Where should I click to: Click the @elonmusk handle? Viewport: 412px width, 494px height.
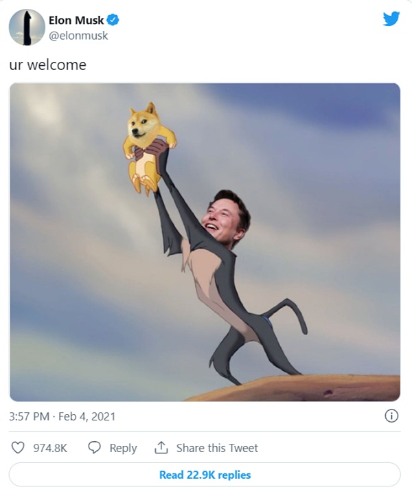(x=78, y=36)
